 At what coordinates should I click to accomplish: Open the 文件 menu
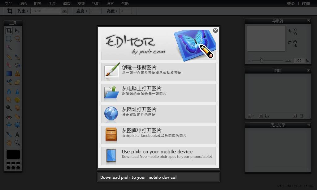coord(8,4)
